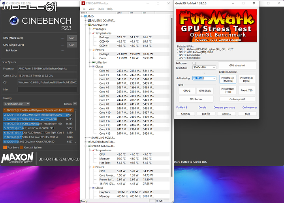Open the GPU-Z tool in FurMark

187,90
